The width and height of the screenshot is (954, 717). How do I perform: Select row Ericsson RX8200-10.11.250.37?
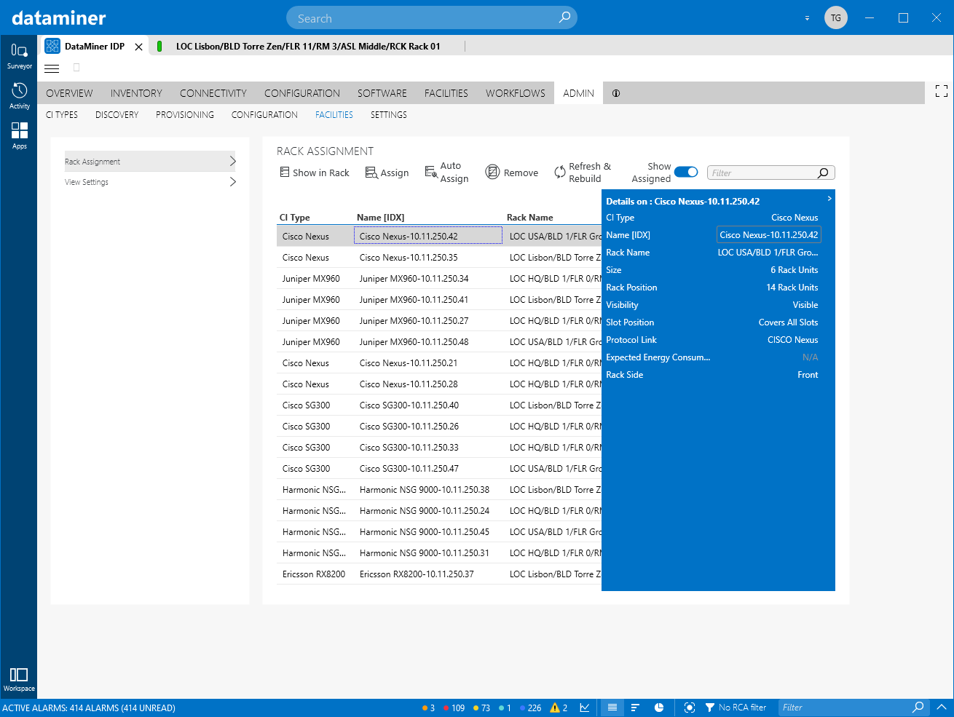(x=439, y=574)
